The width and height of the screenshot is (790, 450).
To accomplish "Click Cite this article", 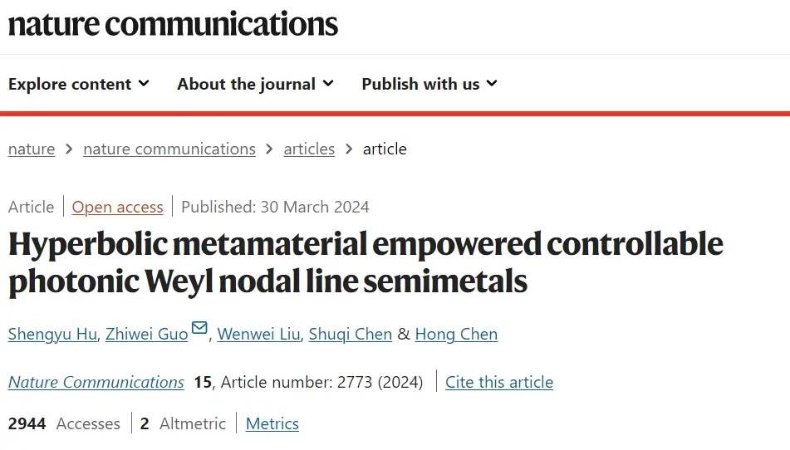I will [499, 383].
